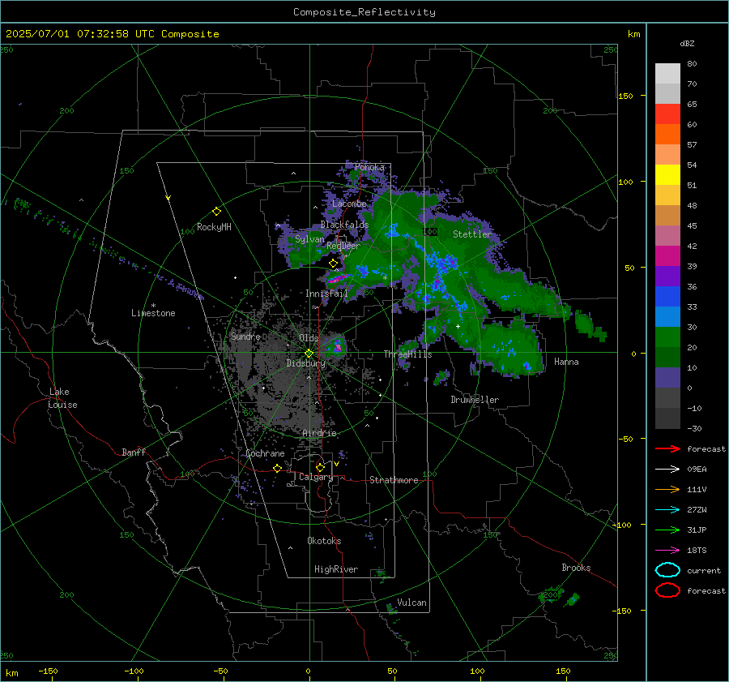The height and width of the screenshot is (682, 729).
Task: Click the Olds city label
Action: click(x=309, y=338)
